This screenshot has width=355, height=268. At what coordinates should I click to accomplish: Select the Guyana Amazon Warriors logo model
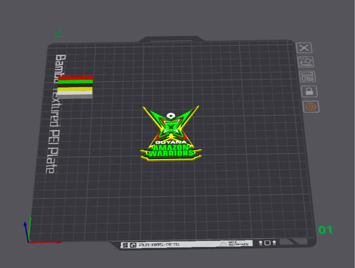coord(171,133)
